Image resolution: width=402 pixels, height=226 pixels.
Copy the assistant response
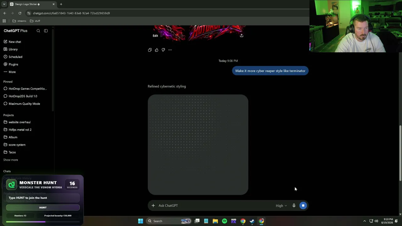pos(150,50)
